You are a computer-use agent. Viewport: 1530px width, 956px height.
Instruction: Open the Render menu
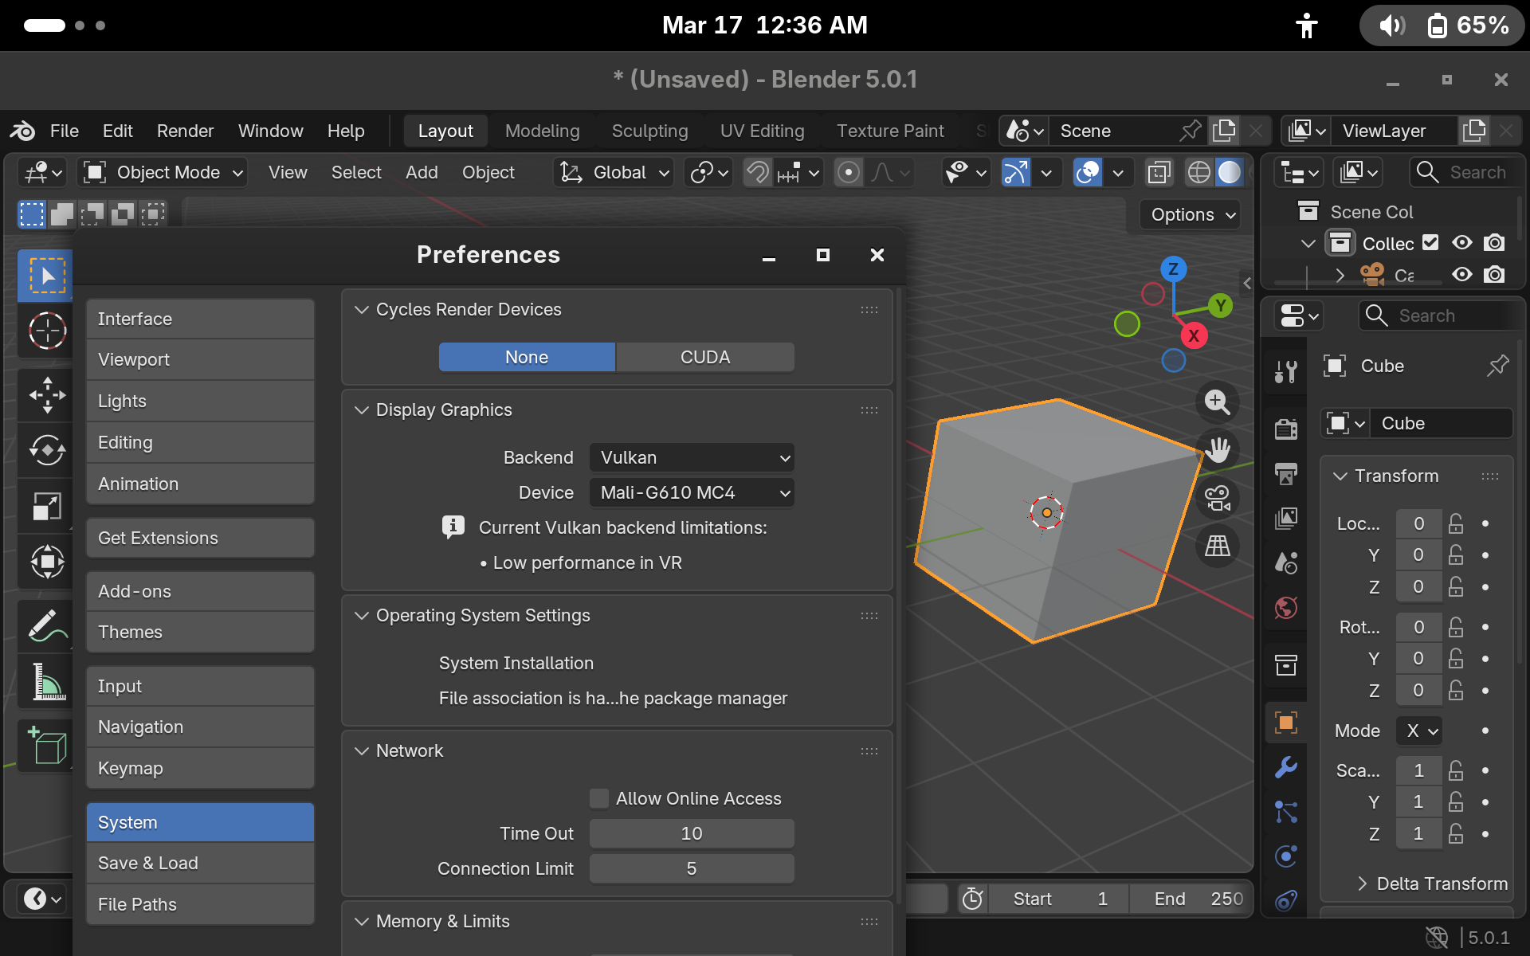[185, 131]
